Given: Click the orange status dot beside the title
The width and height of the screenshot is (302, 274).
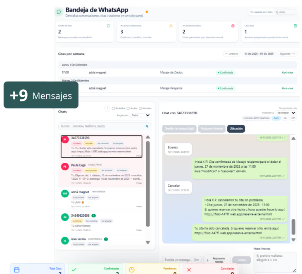Looking at the screenshot, I should pyautogui.click(x=147, y=12).
